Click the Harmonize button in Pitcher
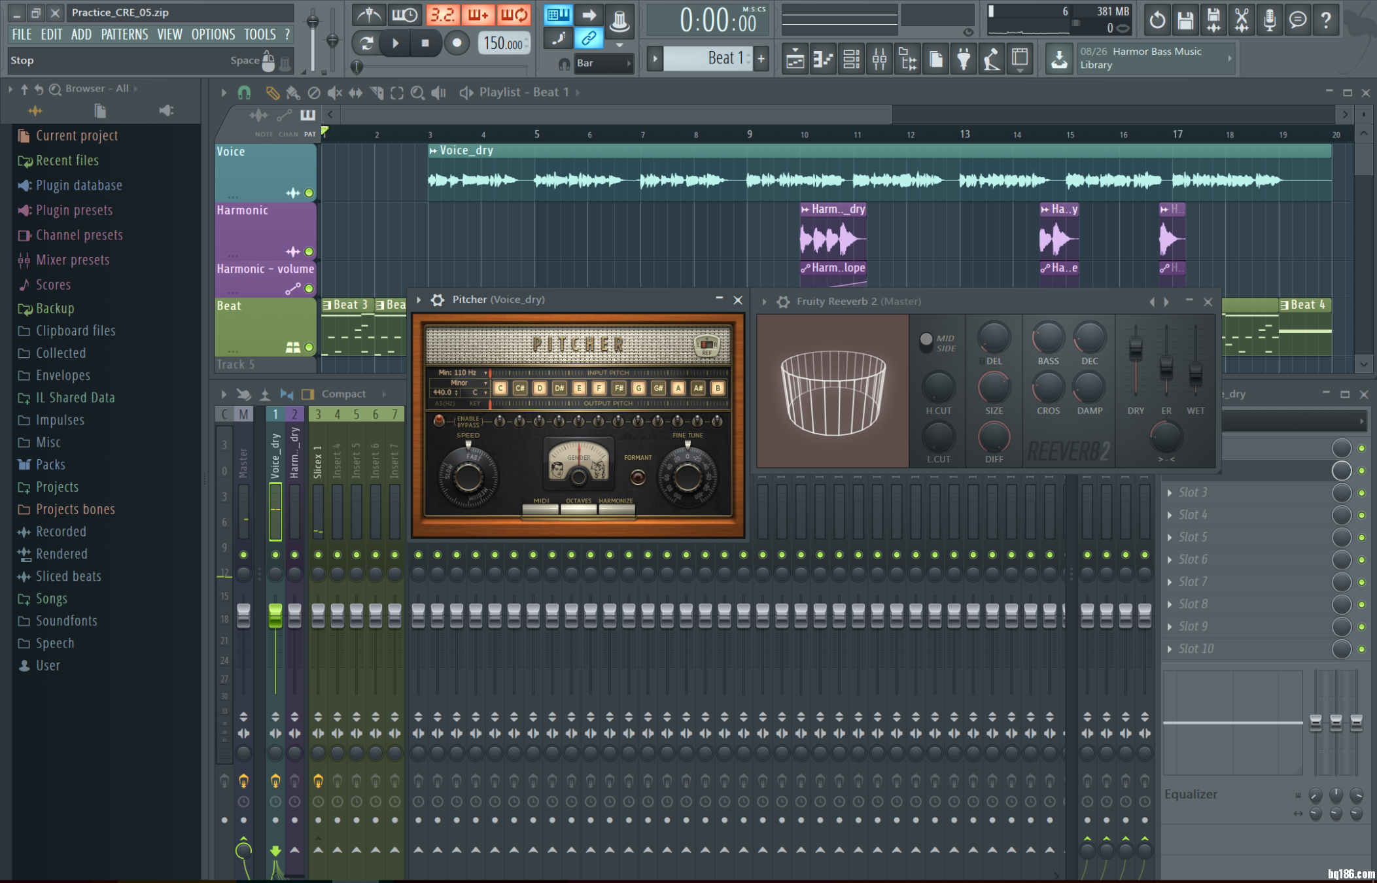The height and width of the screenshot is (883, 1377). tap(616, 508)
